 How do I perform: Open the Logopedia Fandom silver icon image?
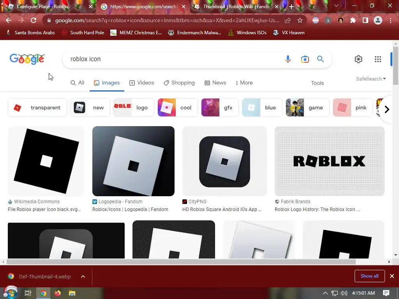pos(133,161)
